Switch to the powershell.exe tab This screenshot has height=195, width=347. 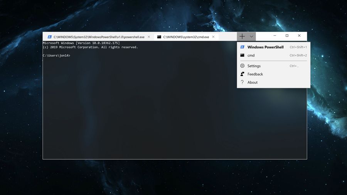click(99, 37)
